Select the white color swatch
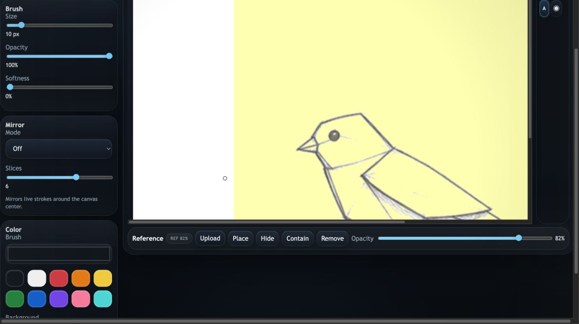579x324 pixels. click(x=37, y=278)
